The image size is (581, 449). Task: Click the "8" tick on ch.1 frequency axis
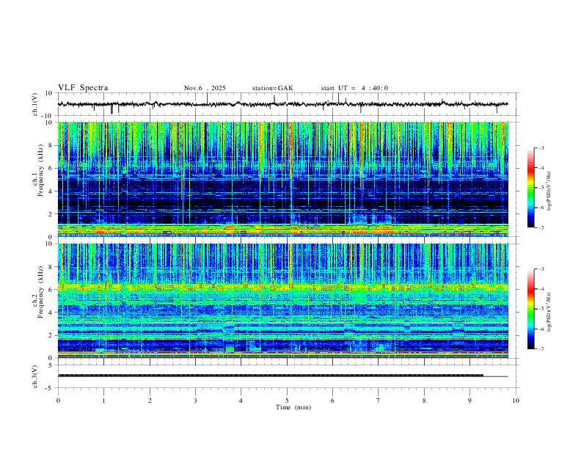point(51,145)
